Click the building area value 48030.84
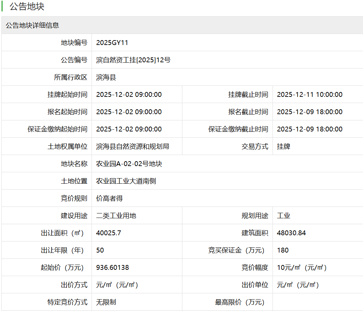 pos(291,233)
